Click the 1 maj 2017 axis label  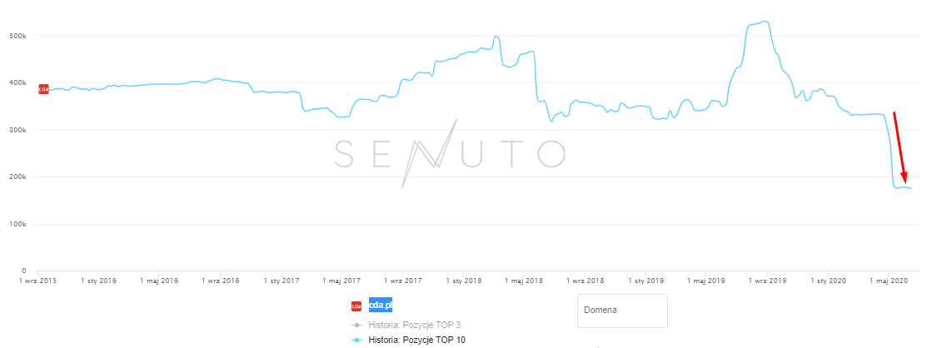coord(341,281)
